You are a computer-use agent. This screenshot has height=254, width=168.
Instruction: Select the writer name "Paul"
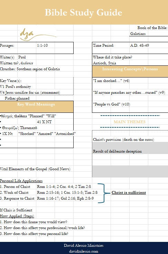click(22, 57)
